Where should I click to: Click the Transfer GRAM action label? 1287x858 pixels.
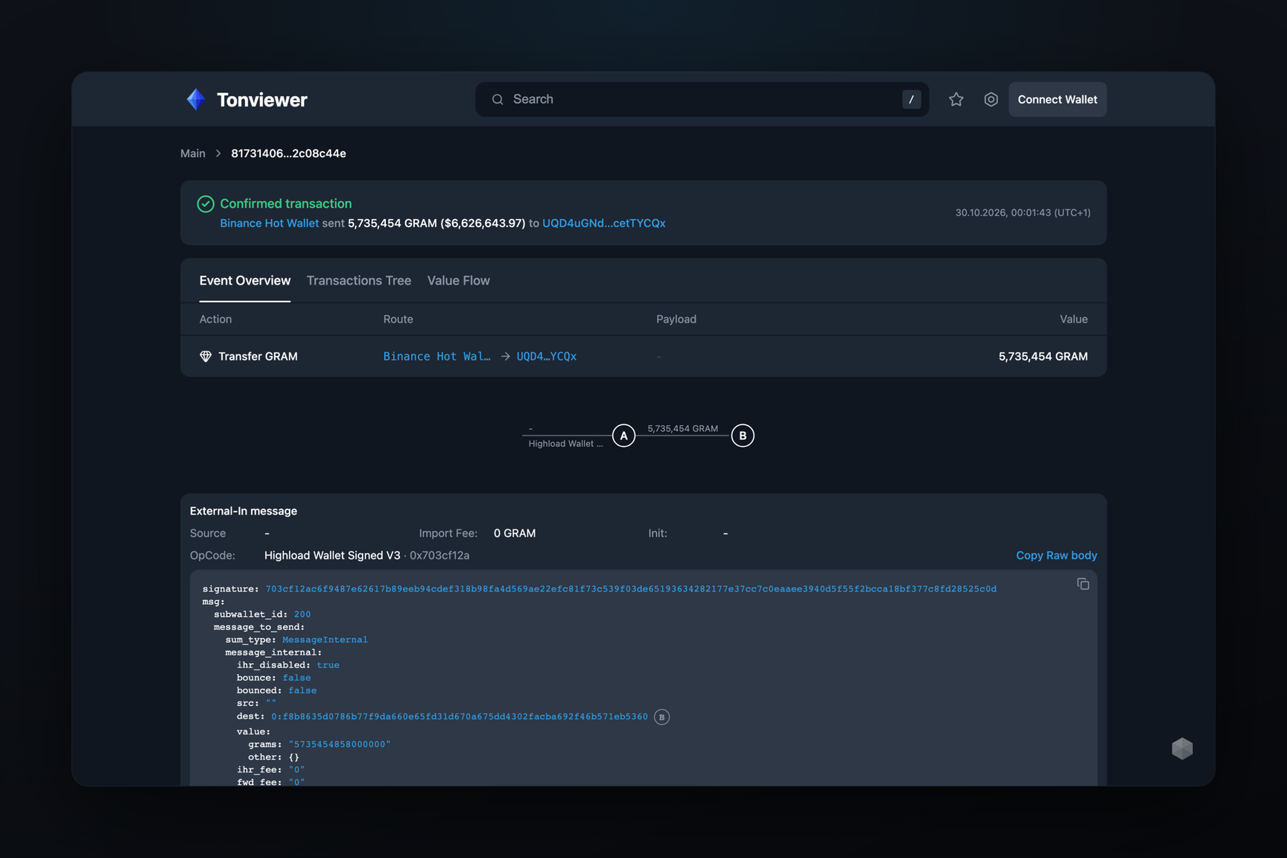click(258, 357)
